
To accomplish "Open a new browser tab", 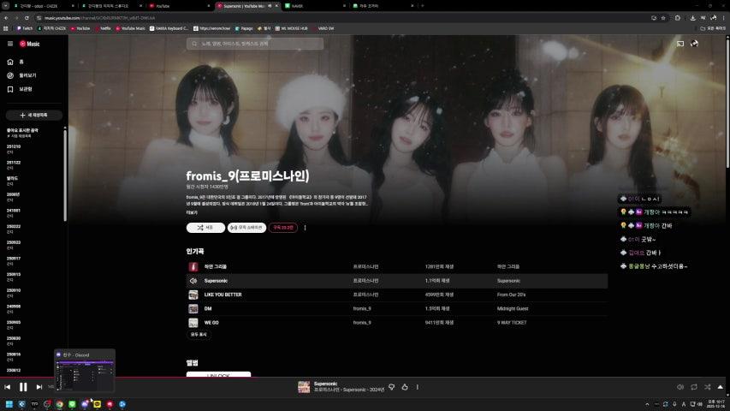I will [423, 6].
